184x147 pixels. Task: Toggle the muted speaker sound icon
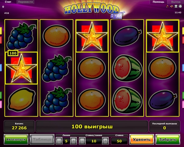click(x=172, y=6)
